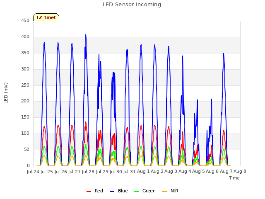Click the 350 y-axis tick label
The width and height of the screenshot is (265, 199).
25,53
